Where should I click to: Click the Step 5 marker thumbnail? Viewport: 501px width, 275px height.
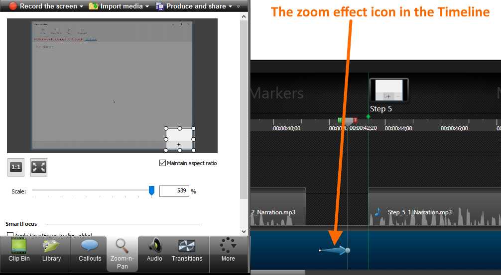388,91
